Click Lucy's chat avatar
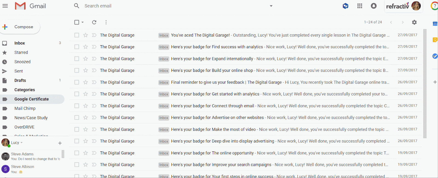This screenshot has width=438, height=178. [5, 143]
